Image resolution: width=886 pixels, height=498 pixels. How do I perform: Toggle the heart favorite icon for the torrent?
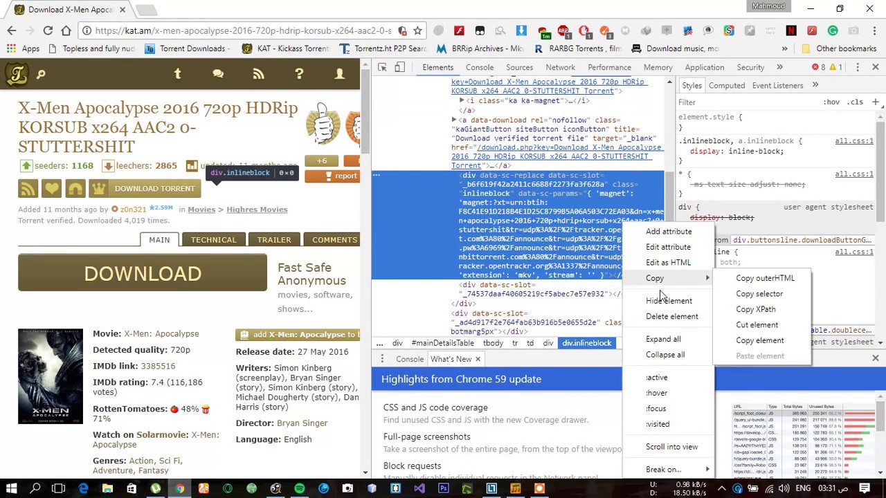click(x=51, y=188)
